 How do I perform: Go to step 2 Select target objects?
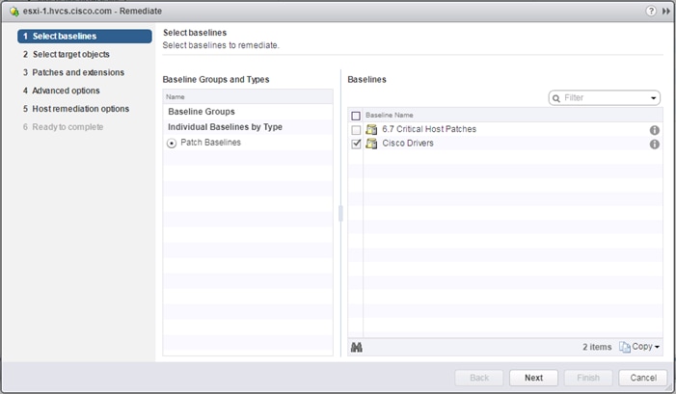click(x=67, y=54)
